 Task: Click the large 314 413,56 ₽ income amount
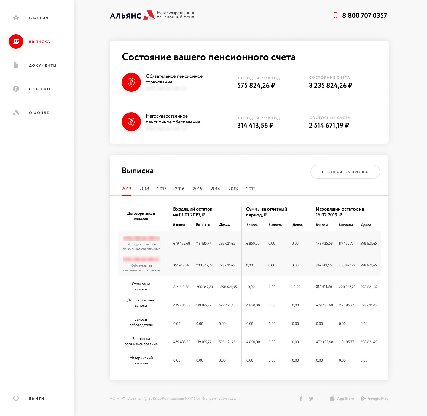(255, 126)
